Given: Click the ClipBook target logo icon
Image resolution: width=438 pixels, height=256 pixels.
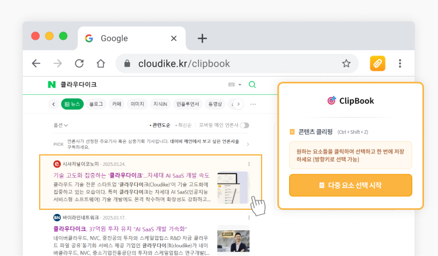Looking at the screenshot, I should (x=332, y=101).
